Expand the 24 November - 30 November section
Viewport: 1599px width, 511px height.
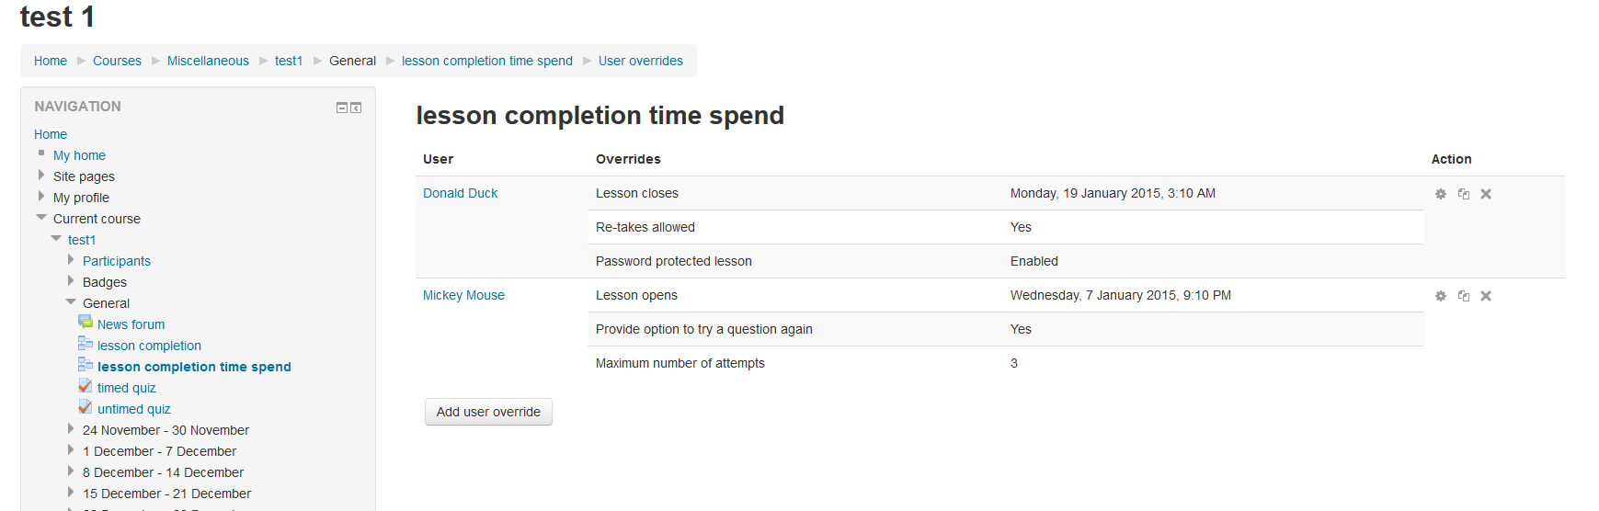coord(71,429)
